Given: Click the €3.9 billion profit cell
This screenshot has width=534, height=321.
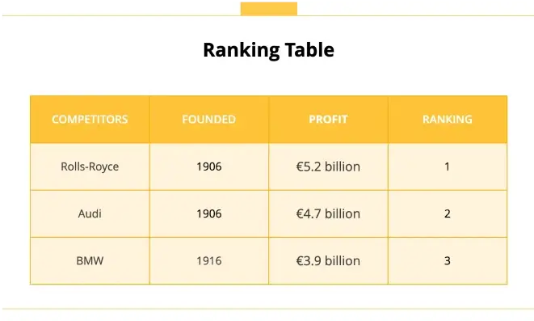Looking at the screenshot, I should 328,260.
